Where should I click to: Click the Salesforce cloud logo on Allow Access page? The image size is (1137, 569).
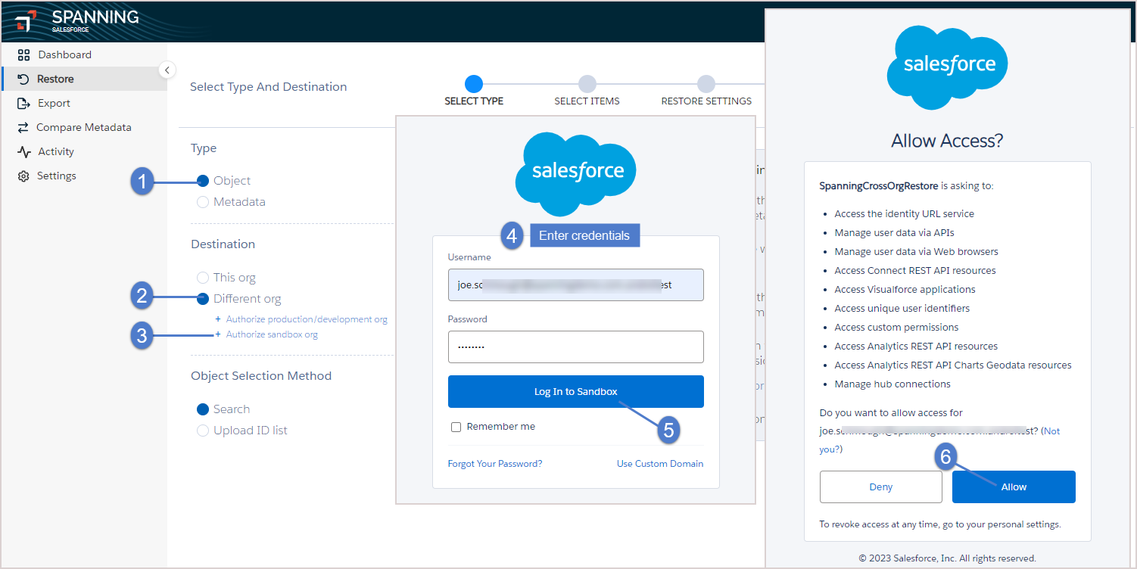click(x=947, y=67)
